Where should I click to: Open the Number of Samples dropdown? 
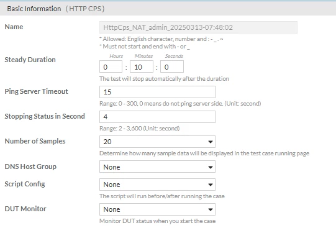coord(157,142)
